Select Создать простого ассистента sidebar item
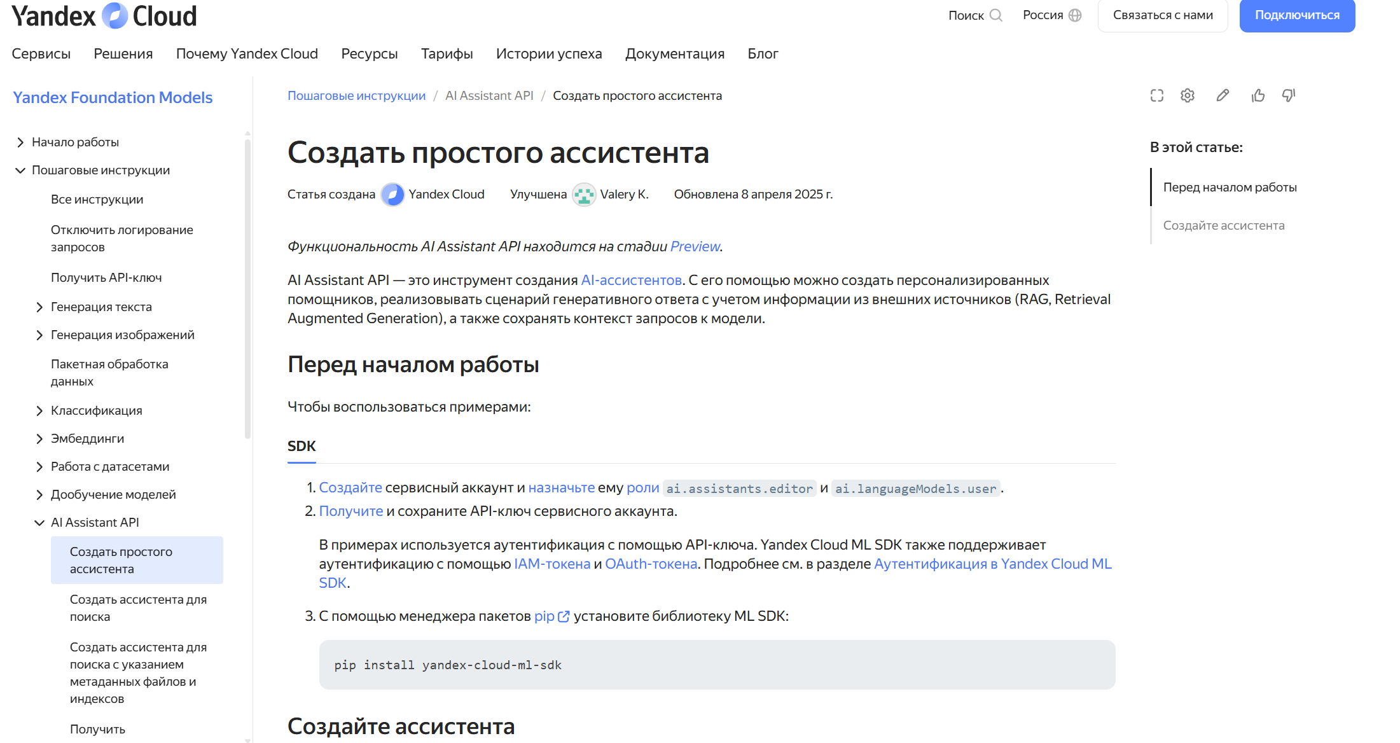Image resolution: width=1400 pixels, height=743 pixels. point(137,560)
